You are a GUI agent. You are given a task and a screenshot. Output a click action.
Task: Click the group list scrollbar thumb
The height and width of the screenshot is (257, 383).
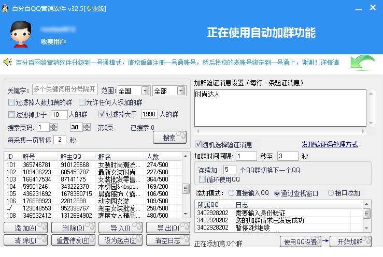pos(186,189)
